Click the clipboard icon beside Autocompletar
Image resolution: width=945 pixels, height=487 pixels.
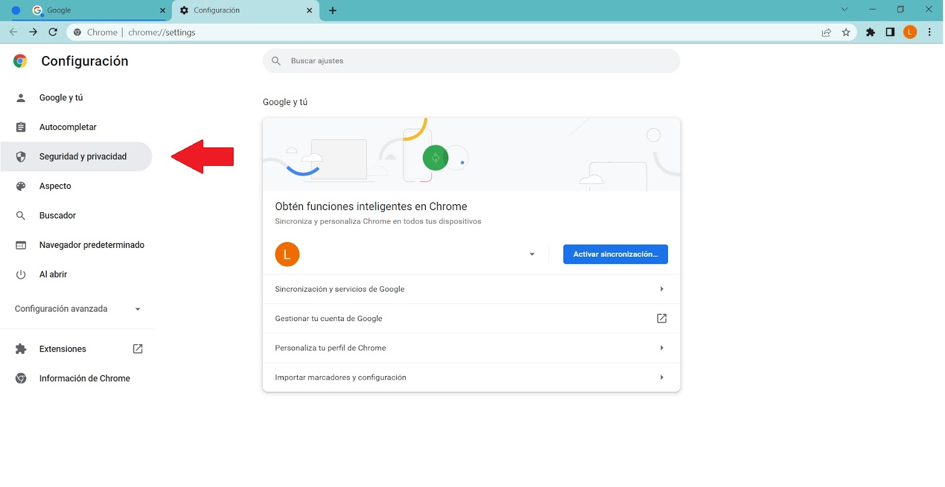[21, 128]
